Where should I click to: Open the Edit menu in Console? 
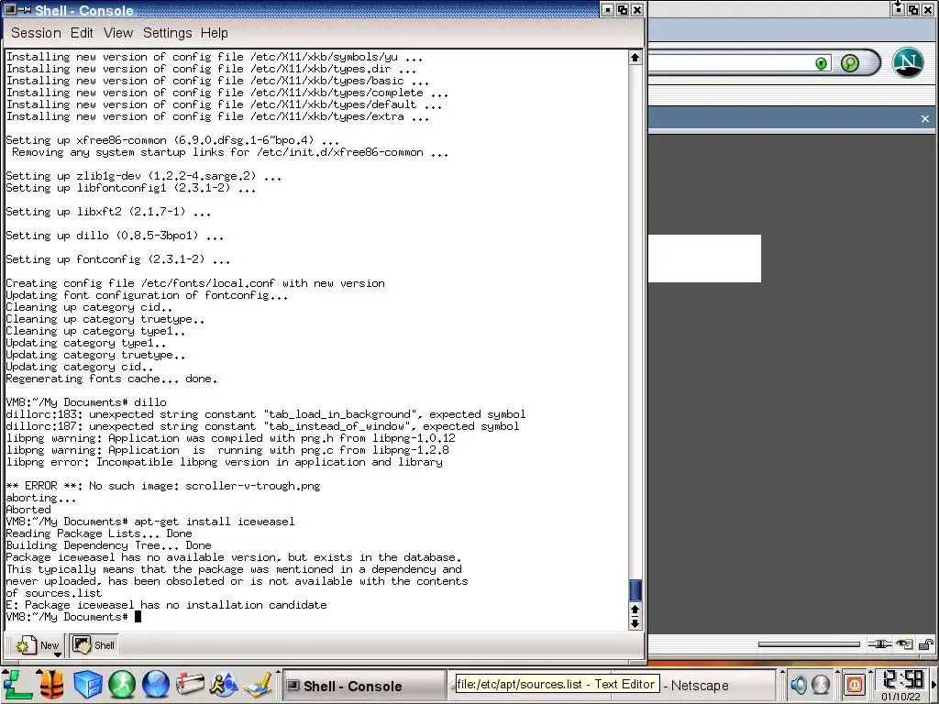point(82,33)
